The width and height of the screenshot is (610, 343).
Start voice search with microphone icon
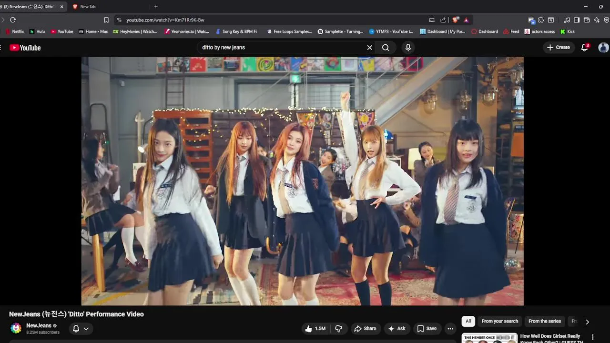408,48
